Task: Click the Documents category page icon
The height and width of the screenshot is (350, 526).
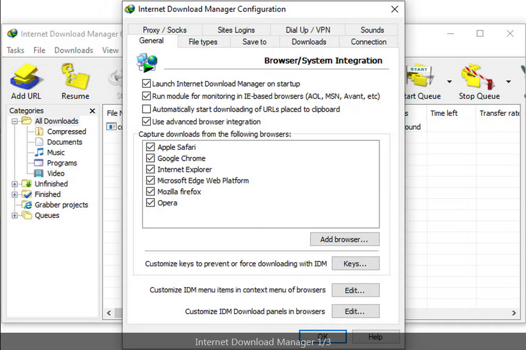Action: (x=39, y=142)
